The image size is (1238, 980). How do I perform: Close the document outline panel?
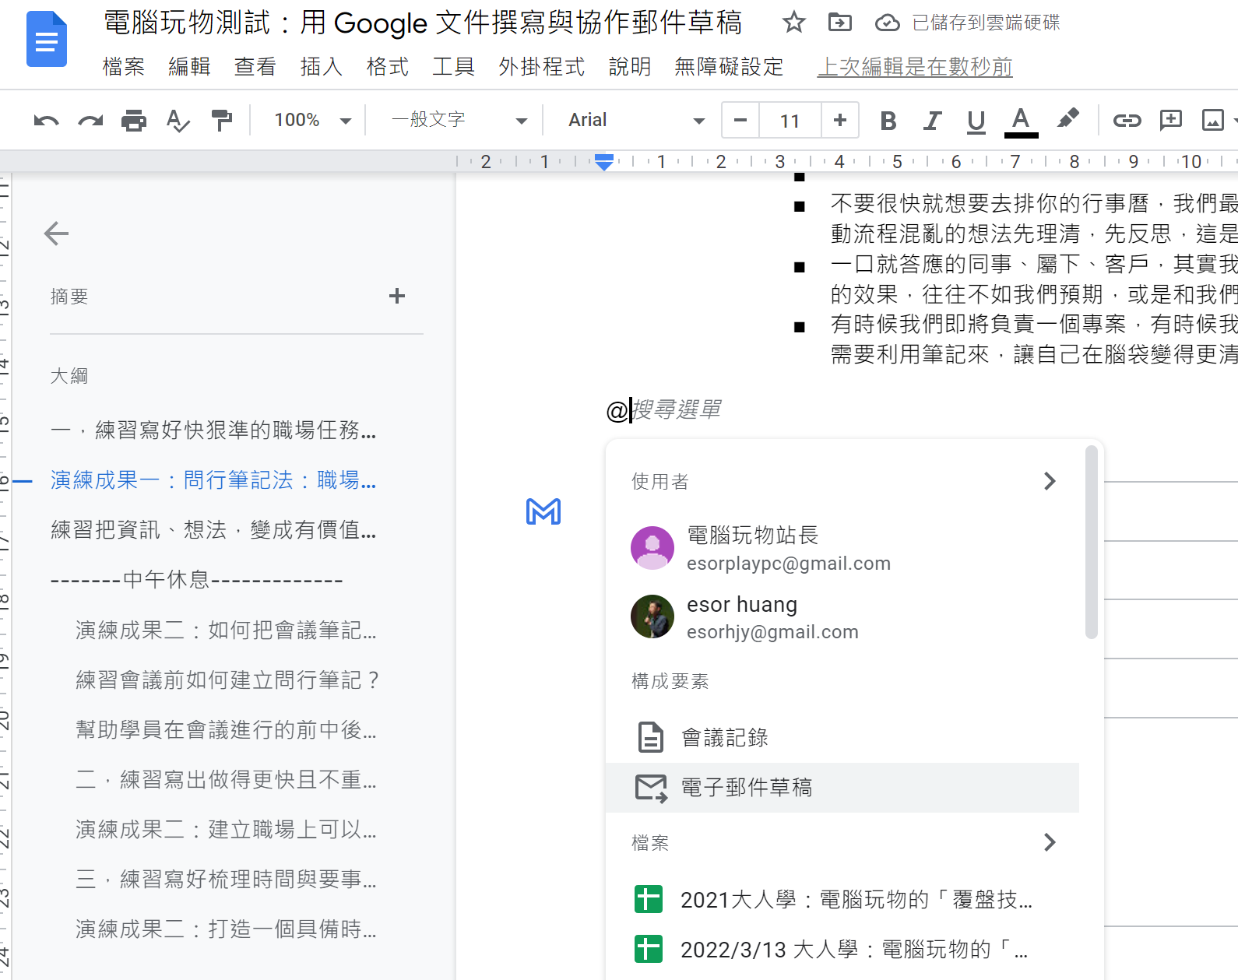56,234
